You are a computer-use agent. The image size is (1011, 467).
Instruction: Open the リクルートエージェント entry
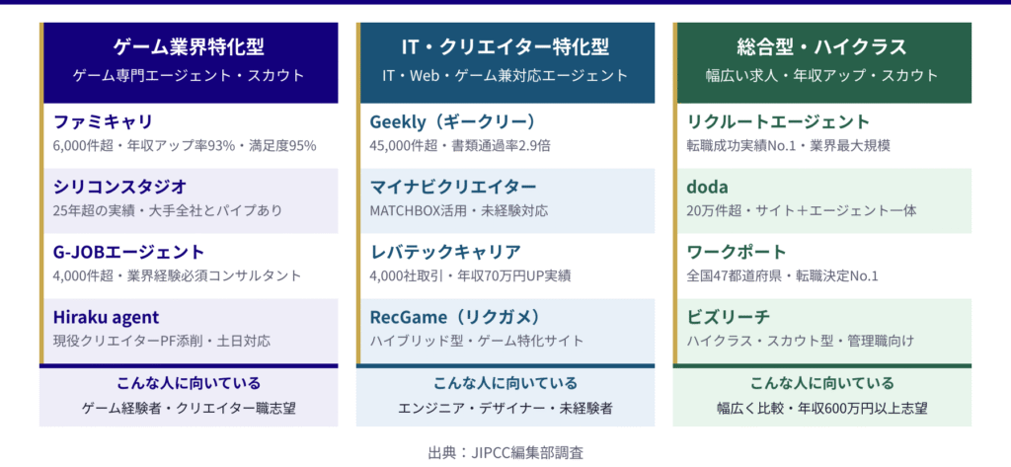click(x=778, y=122)
